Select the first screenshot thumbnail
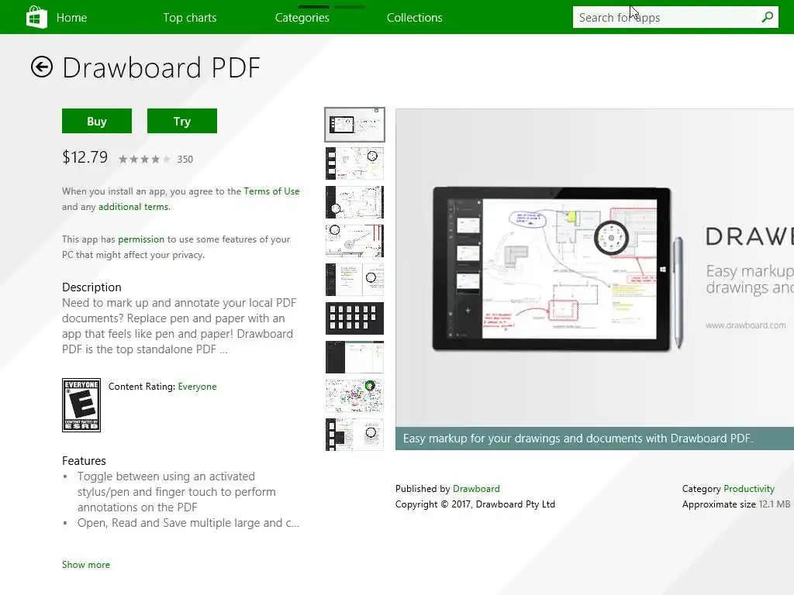 point(354,125)
